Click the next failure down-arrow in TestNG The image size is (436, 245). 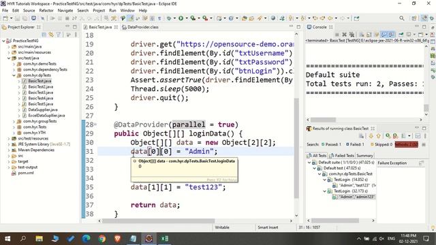[371, 136]
